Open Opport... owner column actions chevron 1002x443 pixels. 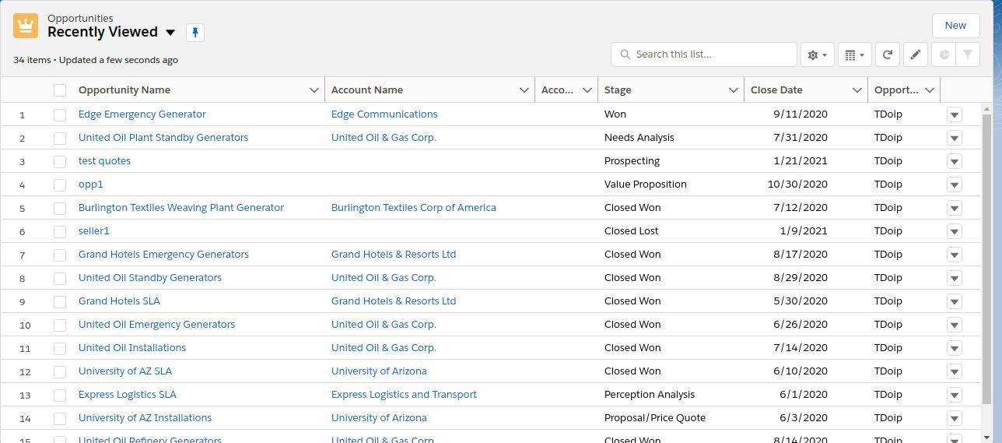pos(929,90)
